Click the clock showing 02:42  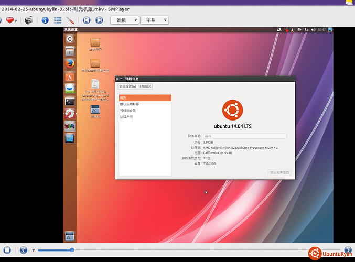pyautogui.click(x=321, y=30)
